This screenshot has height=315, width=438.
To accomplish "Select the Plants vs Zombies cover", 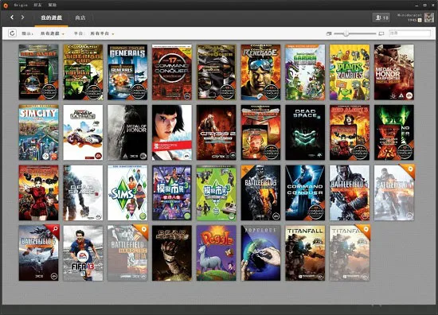I will [x=350, y=72].
